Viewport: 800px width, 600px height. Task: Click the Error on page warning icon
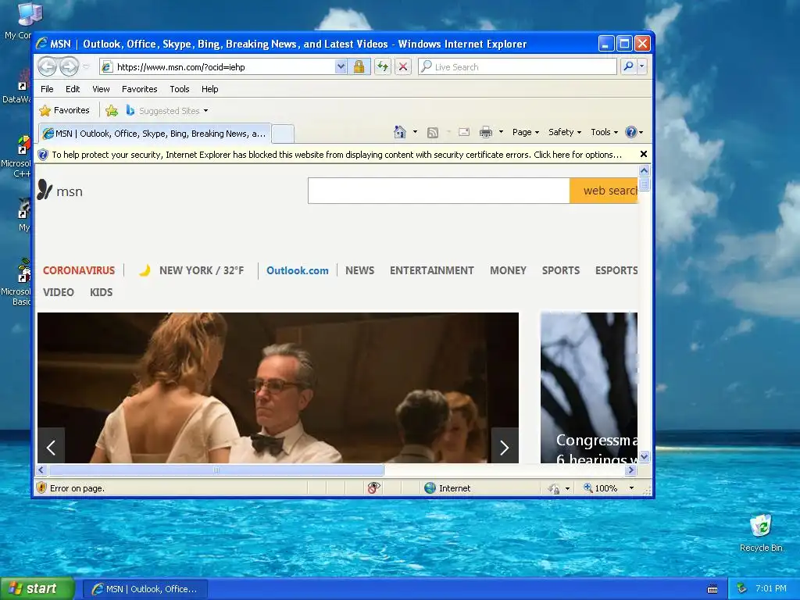[x=42, y=487]
